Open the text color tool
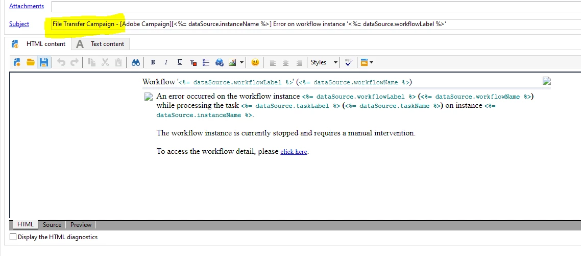This screenshot has width=581, height=256. [x=193, y=62]
